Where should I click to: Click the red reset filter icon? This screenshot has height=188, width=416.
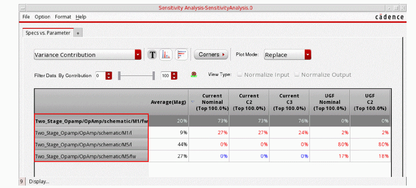click(194, 75)
